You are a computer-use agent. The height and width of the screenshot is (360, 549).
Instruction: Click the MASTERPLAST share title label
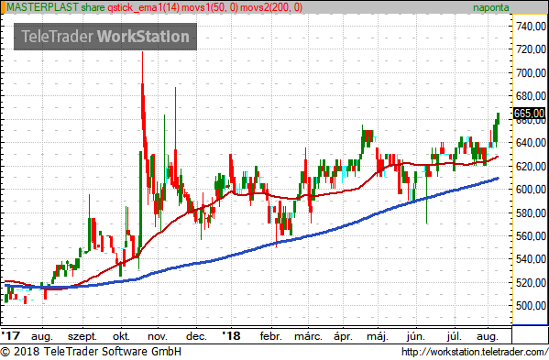(x=56, y=7)
